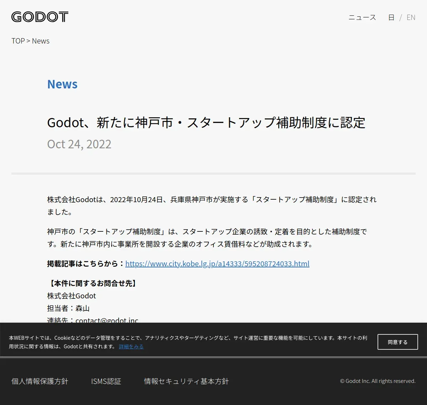Open 個人情報保護方針 footer link
427x405 pixels.
point(40,381)
